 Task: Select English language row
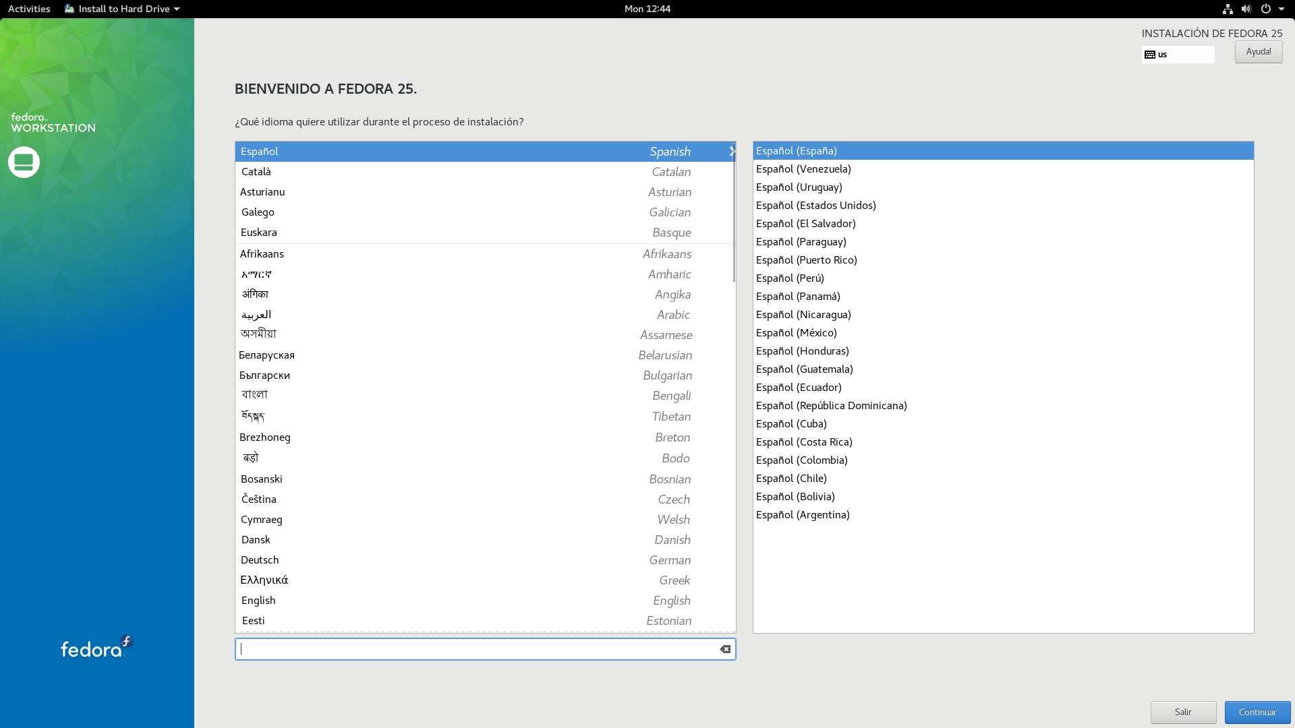(486, 601)
